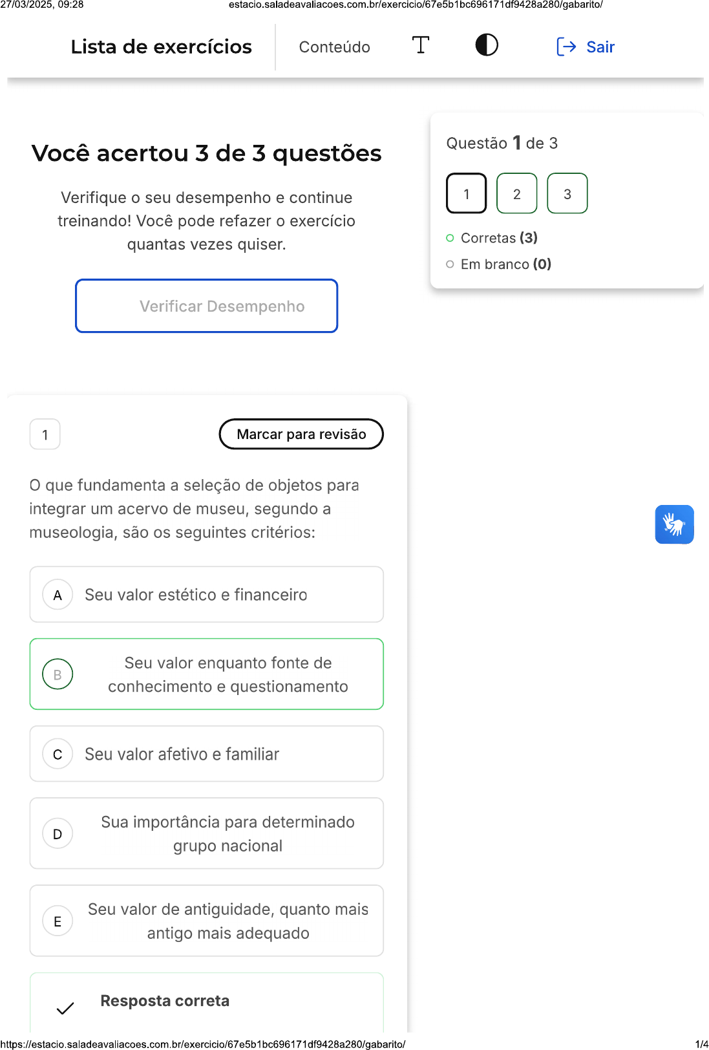This screenshot has height=1050, width=709.
Task: Click the Marcar para revisão button
Action: coord(301,434)
